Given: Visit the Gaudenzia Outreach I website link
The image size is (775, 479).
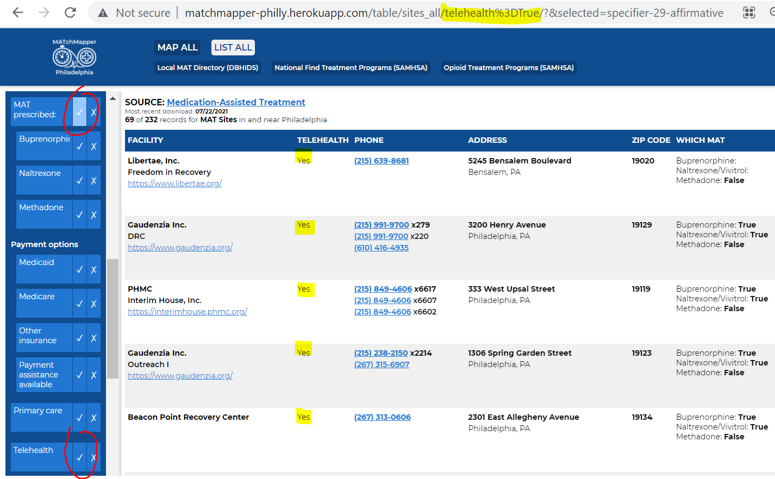Looking at the screenshot, I should [180, 376].
